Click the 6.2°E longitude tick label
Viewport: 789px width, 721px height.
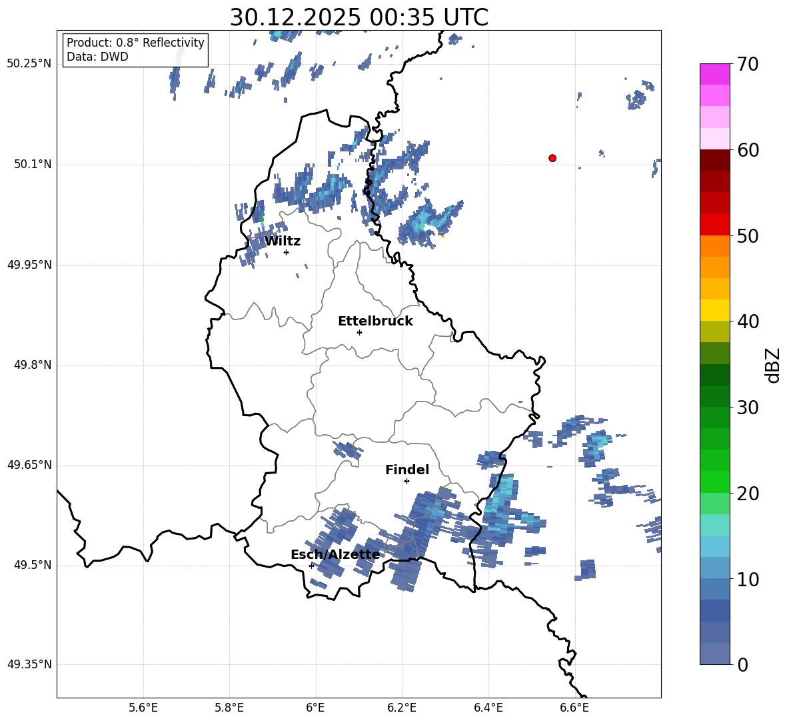tap(402, 708)
